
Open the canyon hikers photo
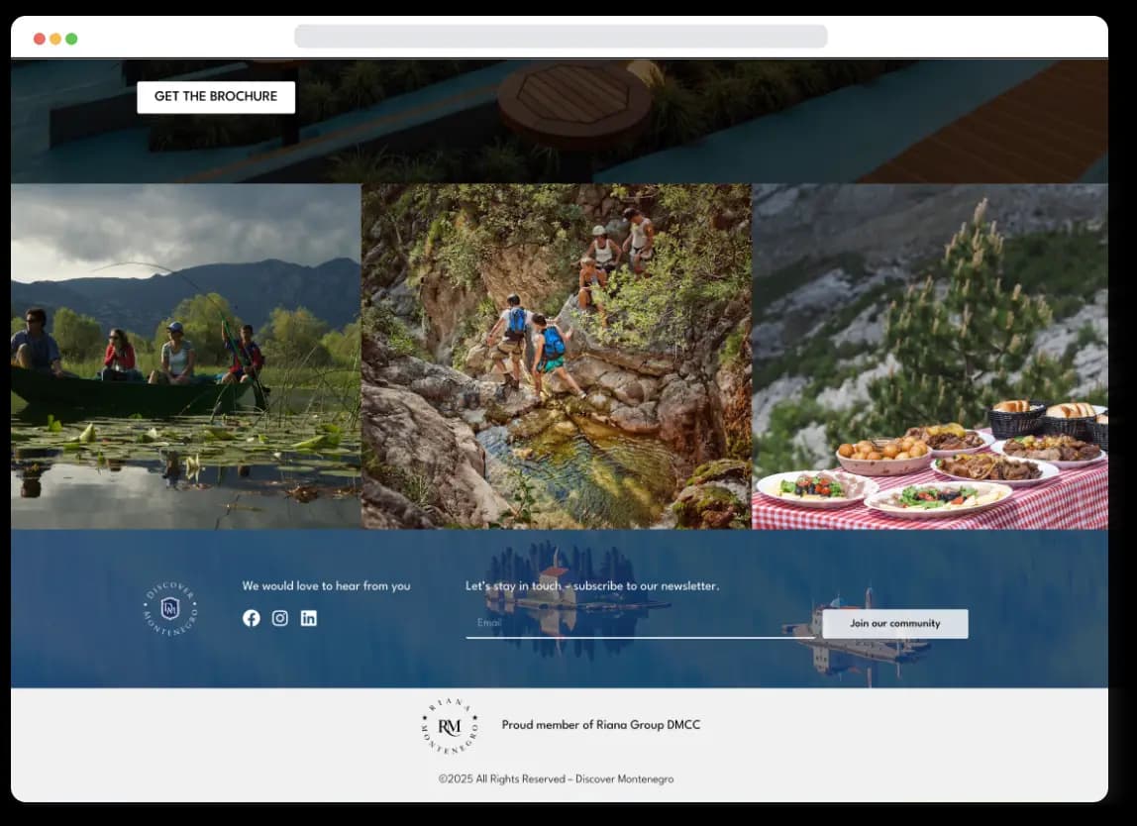557,357
